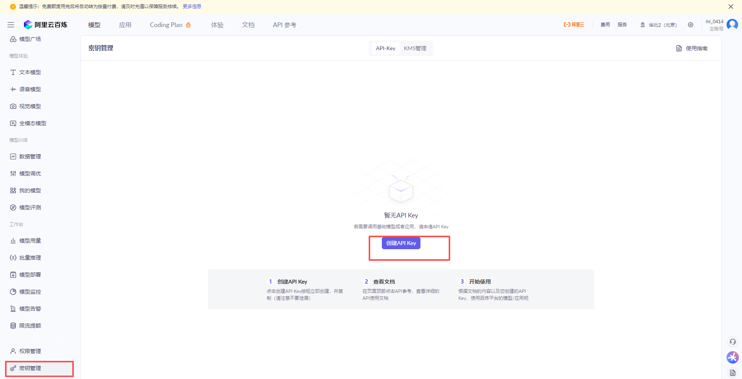Click the lhl_0414 account name
742x379 pixels.
715,22
